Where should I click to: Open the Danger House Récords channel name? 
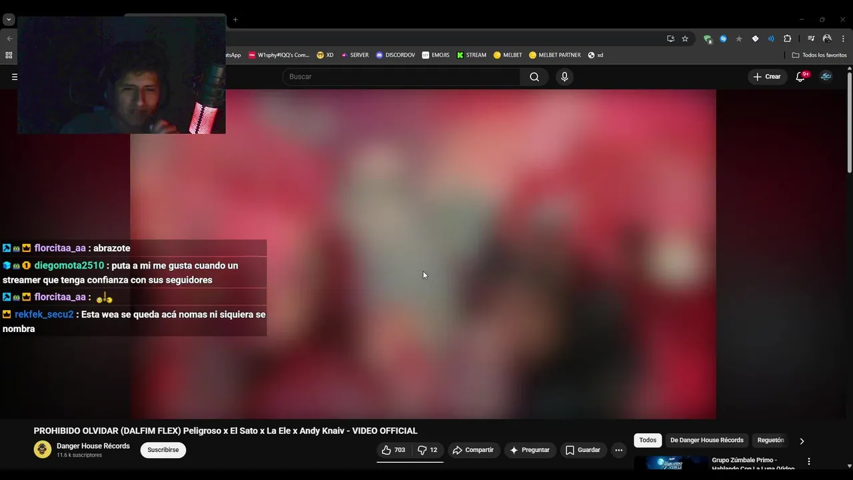[93, 446]
